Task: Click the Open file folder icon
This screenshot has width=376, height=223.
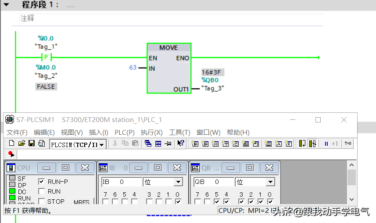Action: coord(21,144)
